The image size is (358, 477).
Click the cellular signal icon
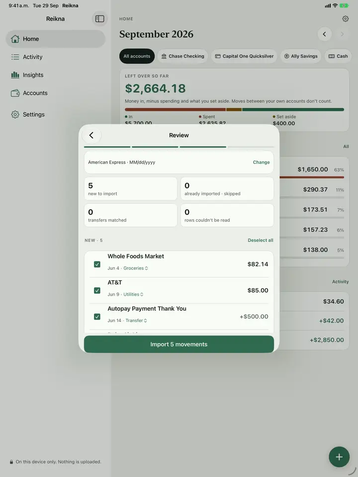[x=328, y=5]
